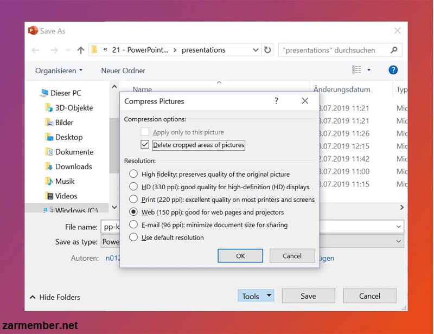The image size is (434, 334).
Task: Select Web (150 ppi) resolution
Action: (x=133, y=212)
